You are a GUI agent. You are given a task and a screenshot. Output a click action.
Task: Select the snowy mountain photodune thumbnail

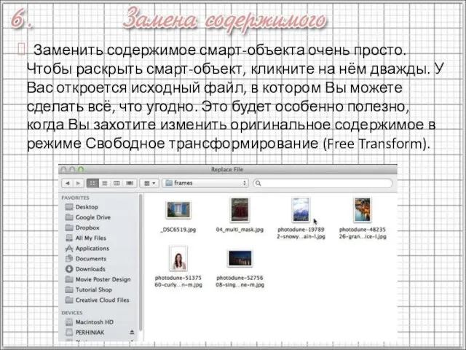click(x=301, y=209)
